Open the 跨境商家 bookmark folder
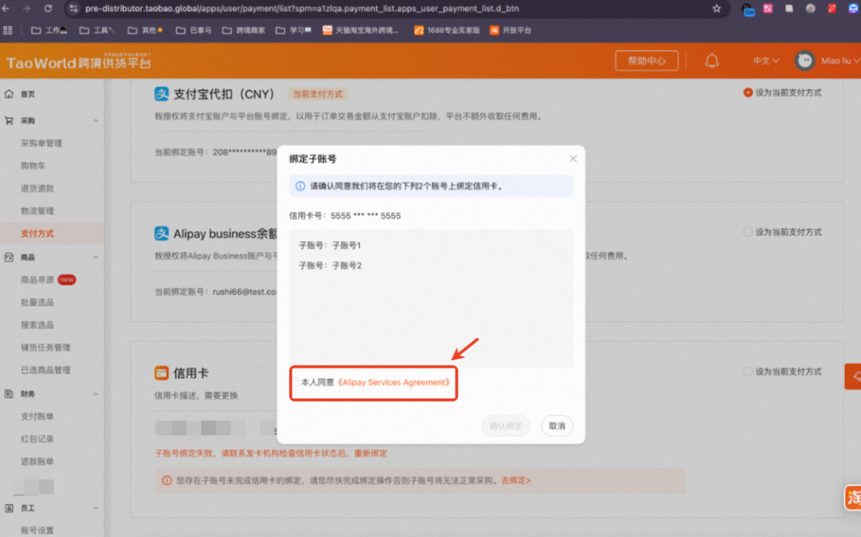The width and height of the screenshot is (861, 537). point(244,30)
